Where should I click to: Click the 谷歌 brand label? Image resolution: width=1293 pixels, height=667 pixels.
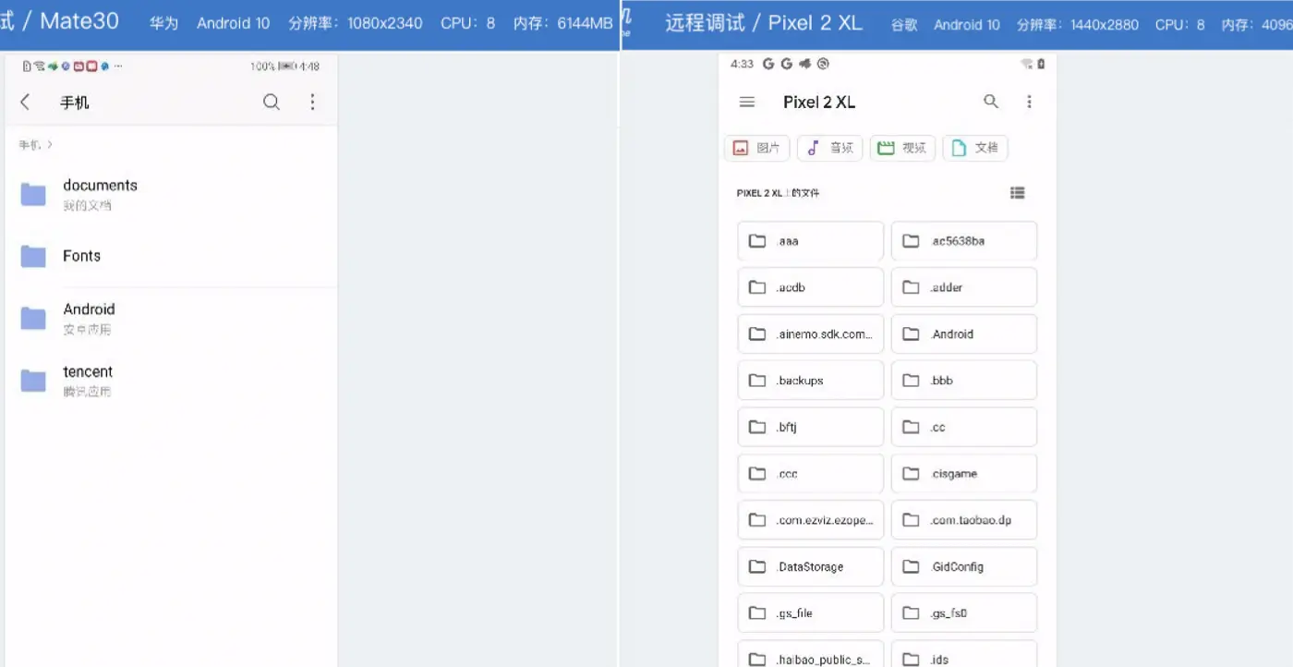(x=904, y=25)
